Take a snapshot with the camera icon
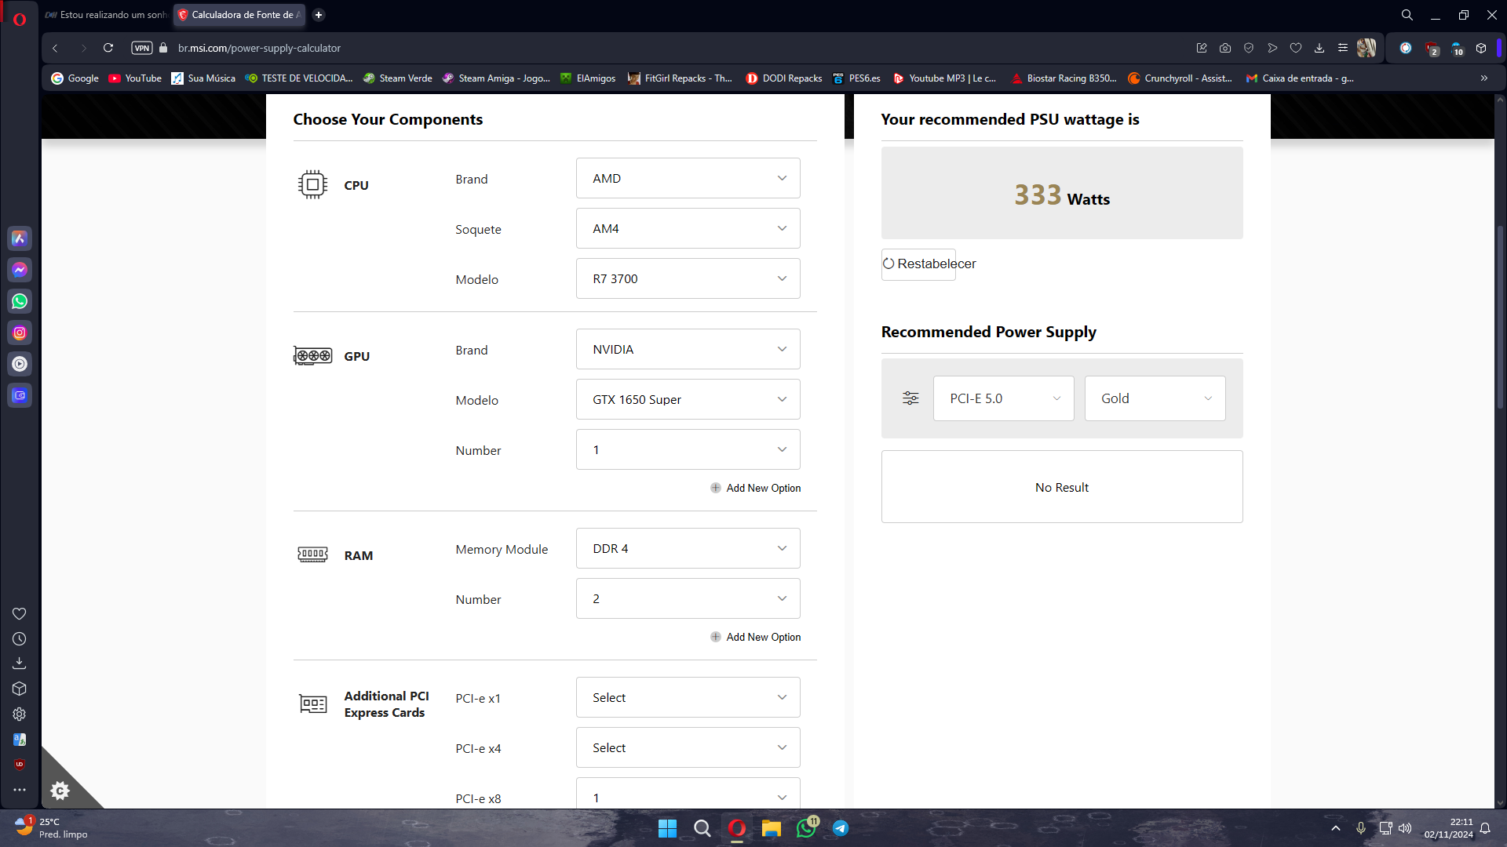This screenshot has width=1507, height=847. (1225, 48)
